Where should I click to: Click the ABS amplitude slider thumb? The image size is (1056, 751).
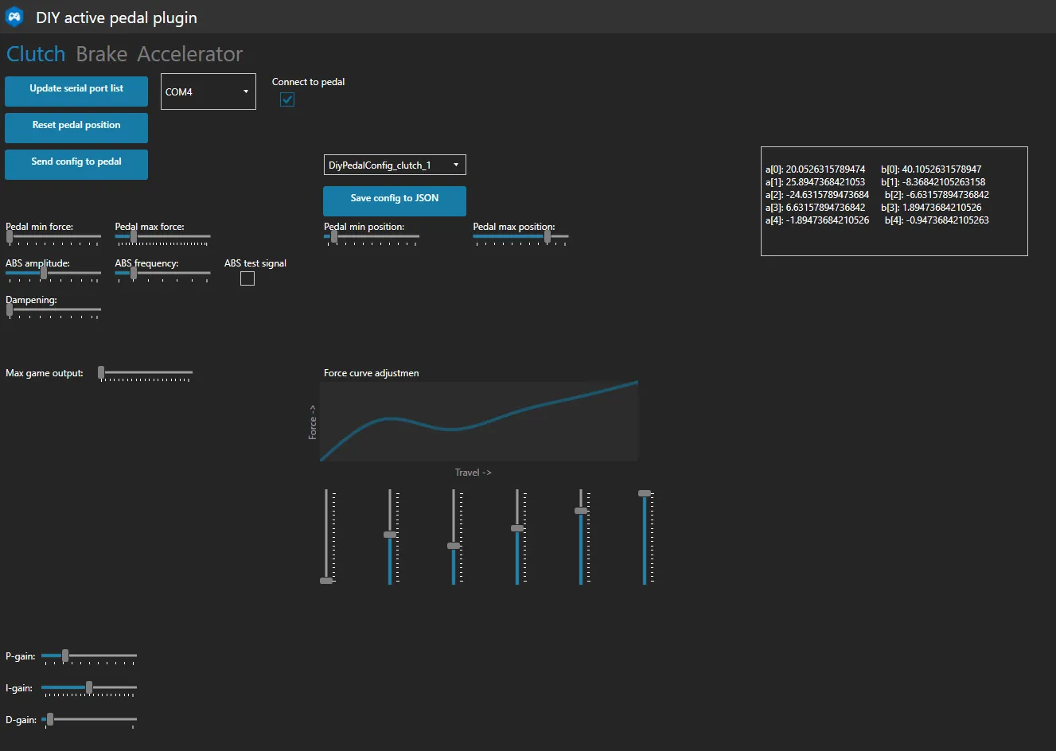click(x=44, y=273)
